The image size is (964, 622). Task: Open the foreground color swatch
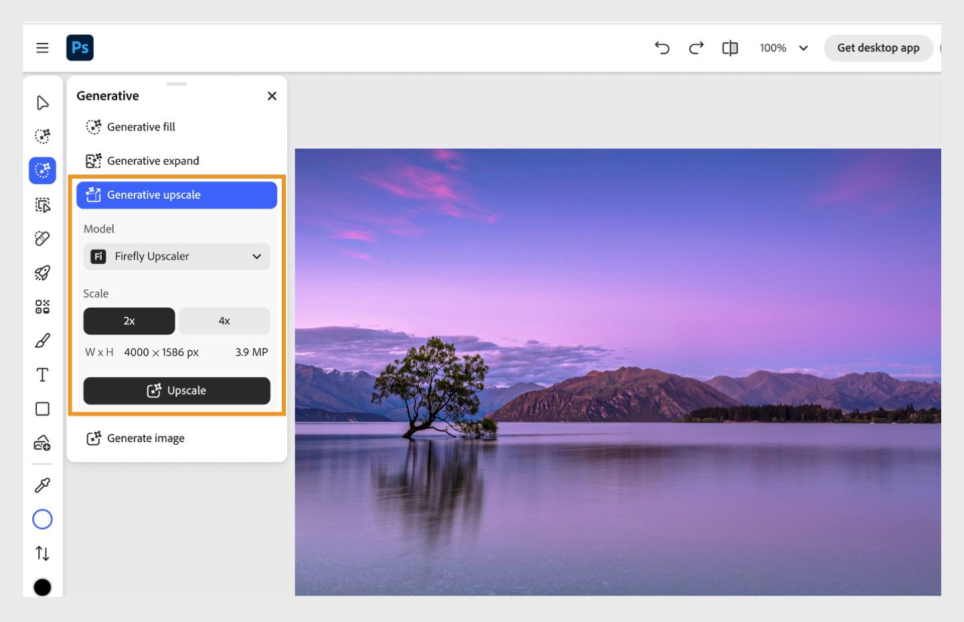pyautogui.click(x=42, y=587)
